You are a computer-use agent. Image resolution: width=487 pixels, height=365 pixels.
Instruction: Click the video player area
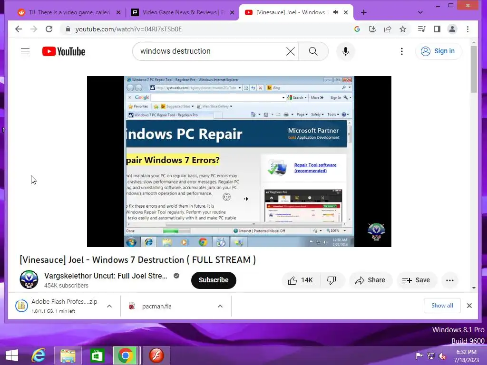(239, 162)
